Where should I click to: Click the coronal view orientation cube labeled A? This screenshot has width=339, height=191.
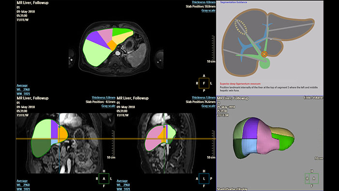pyautogui.click(x=104, y=179)
